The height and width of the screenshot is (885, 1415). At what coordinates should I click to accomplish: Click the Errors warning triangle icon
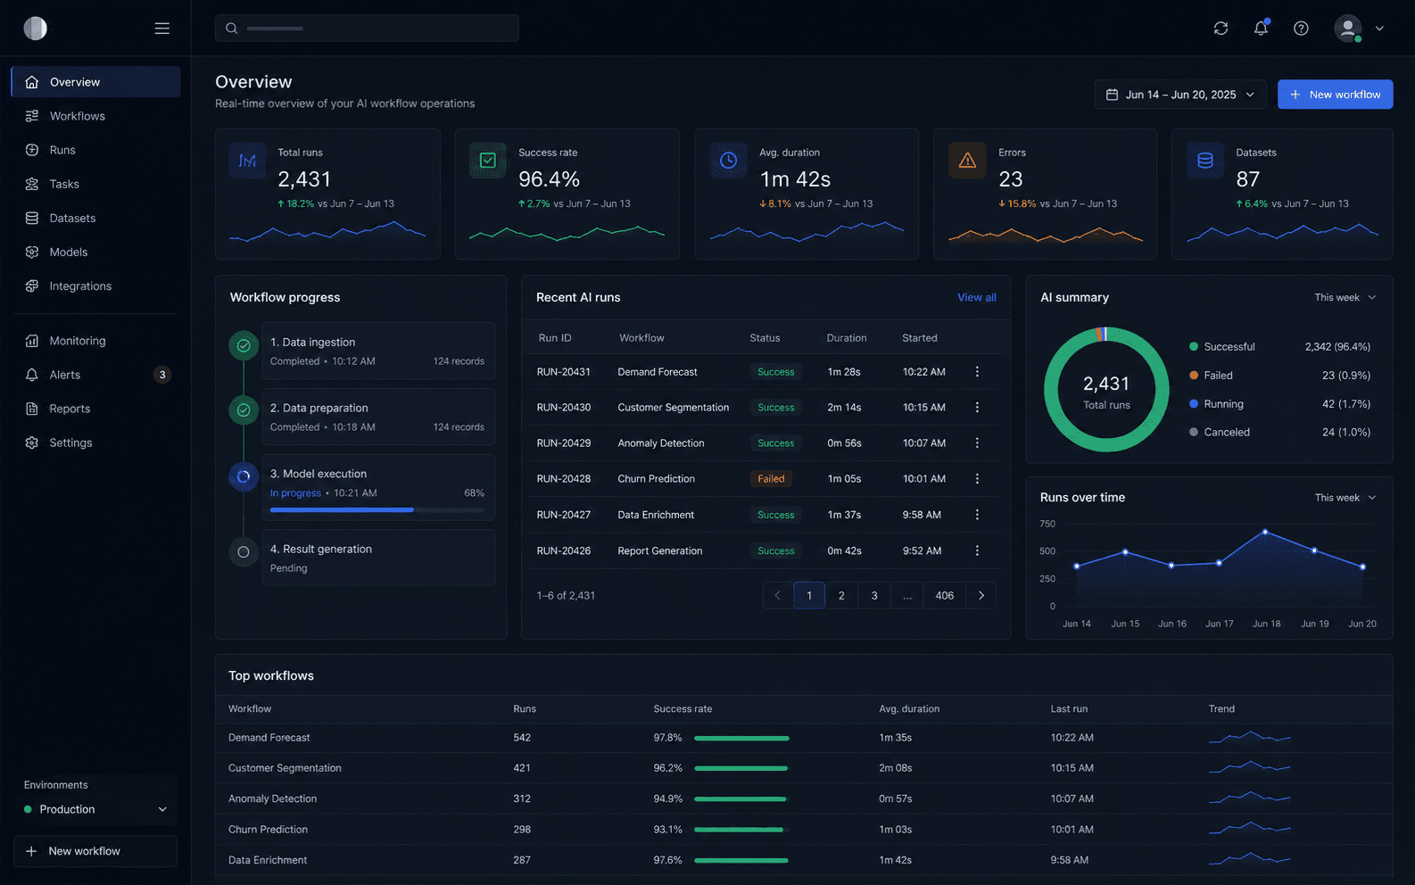(x=967, y=161)
